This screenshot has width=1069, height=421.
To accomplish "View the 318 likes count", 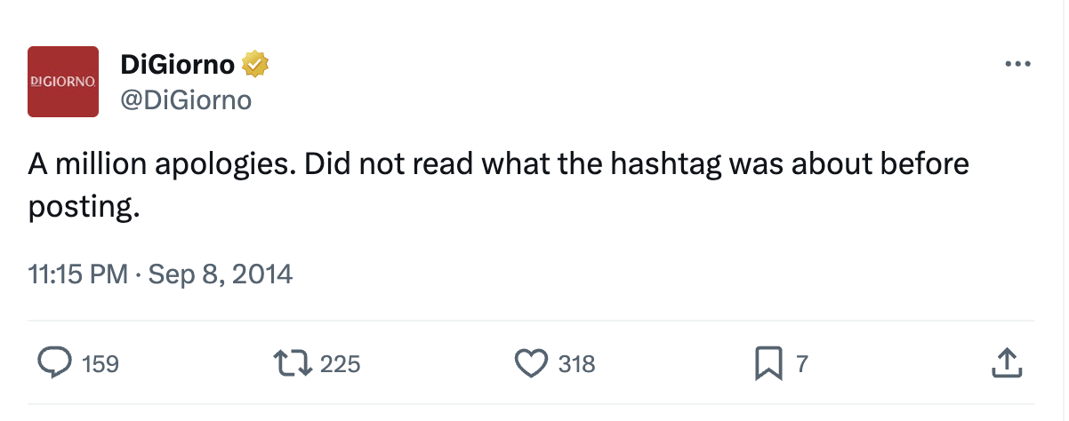I will [x=576, y=363].
